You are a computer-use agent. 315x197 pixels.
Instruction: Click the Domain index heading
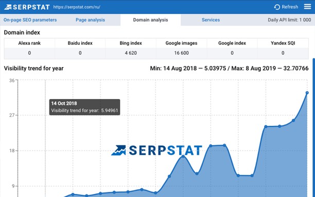tap(22, 32)
